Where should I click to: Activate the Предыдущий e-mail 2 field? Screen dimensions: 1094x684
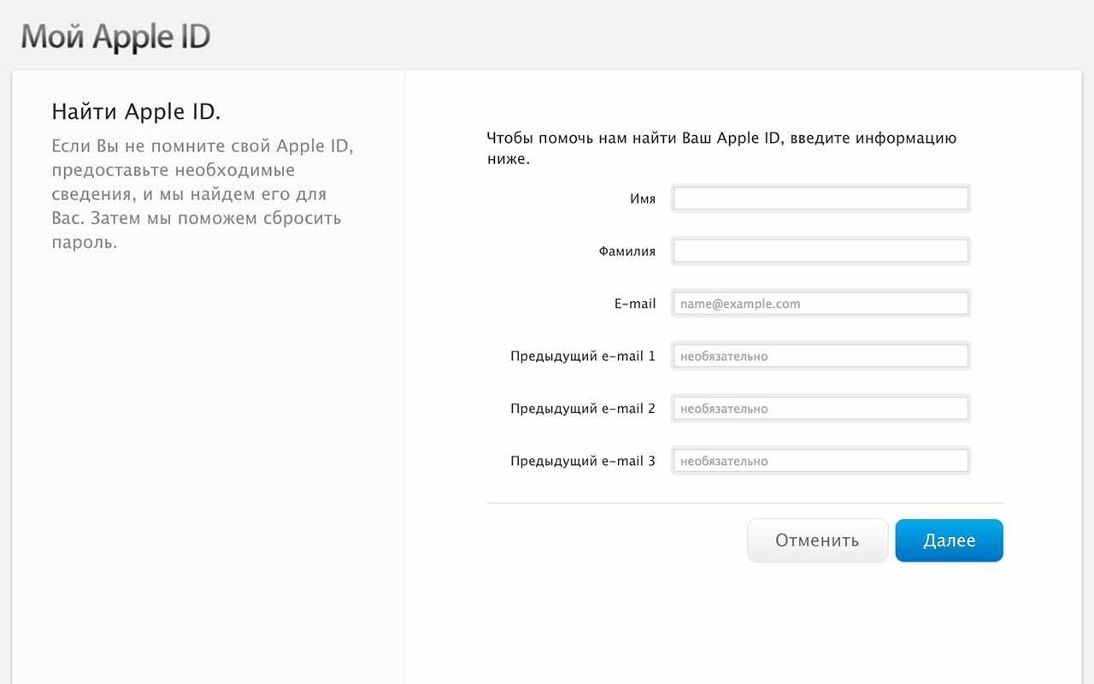click(820, 409)
